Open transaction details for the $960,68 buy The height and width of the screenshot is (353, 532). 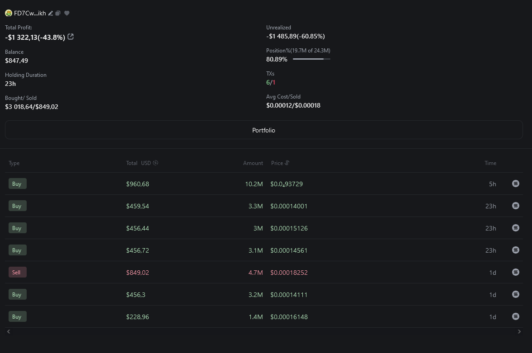[515, 184]
